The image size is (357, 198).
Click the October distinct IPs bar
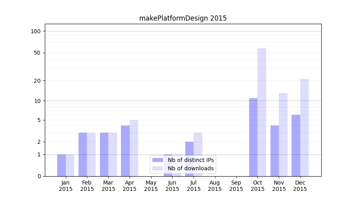253,137
